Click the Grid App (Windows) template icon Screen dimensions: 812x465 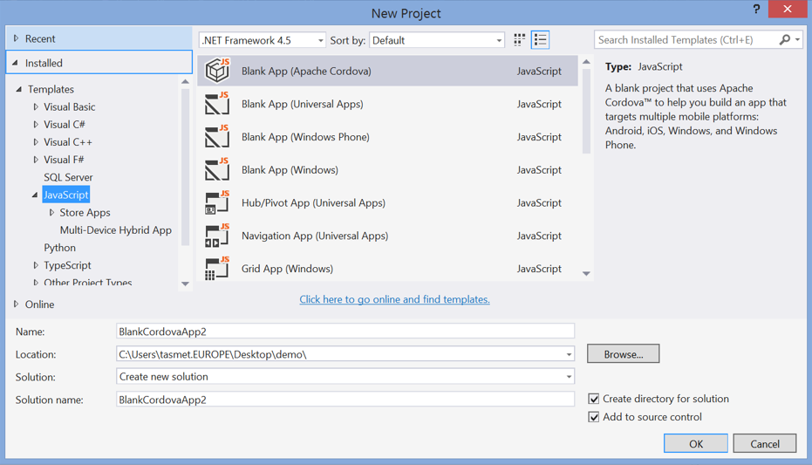click(217, 268)
